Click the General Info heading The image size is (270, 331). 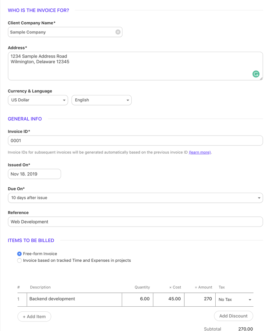pos(25,119)
